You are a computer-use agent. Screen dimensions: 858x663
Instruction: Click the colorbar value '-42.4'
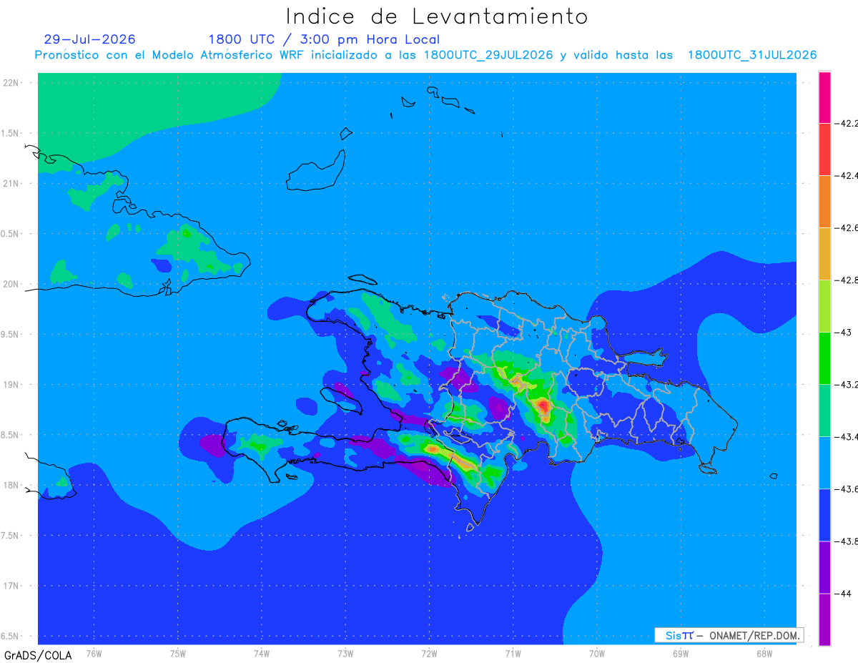coord(847,176)
